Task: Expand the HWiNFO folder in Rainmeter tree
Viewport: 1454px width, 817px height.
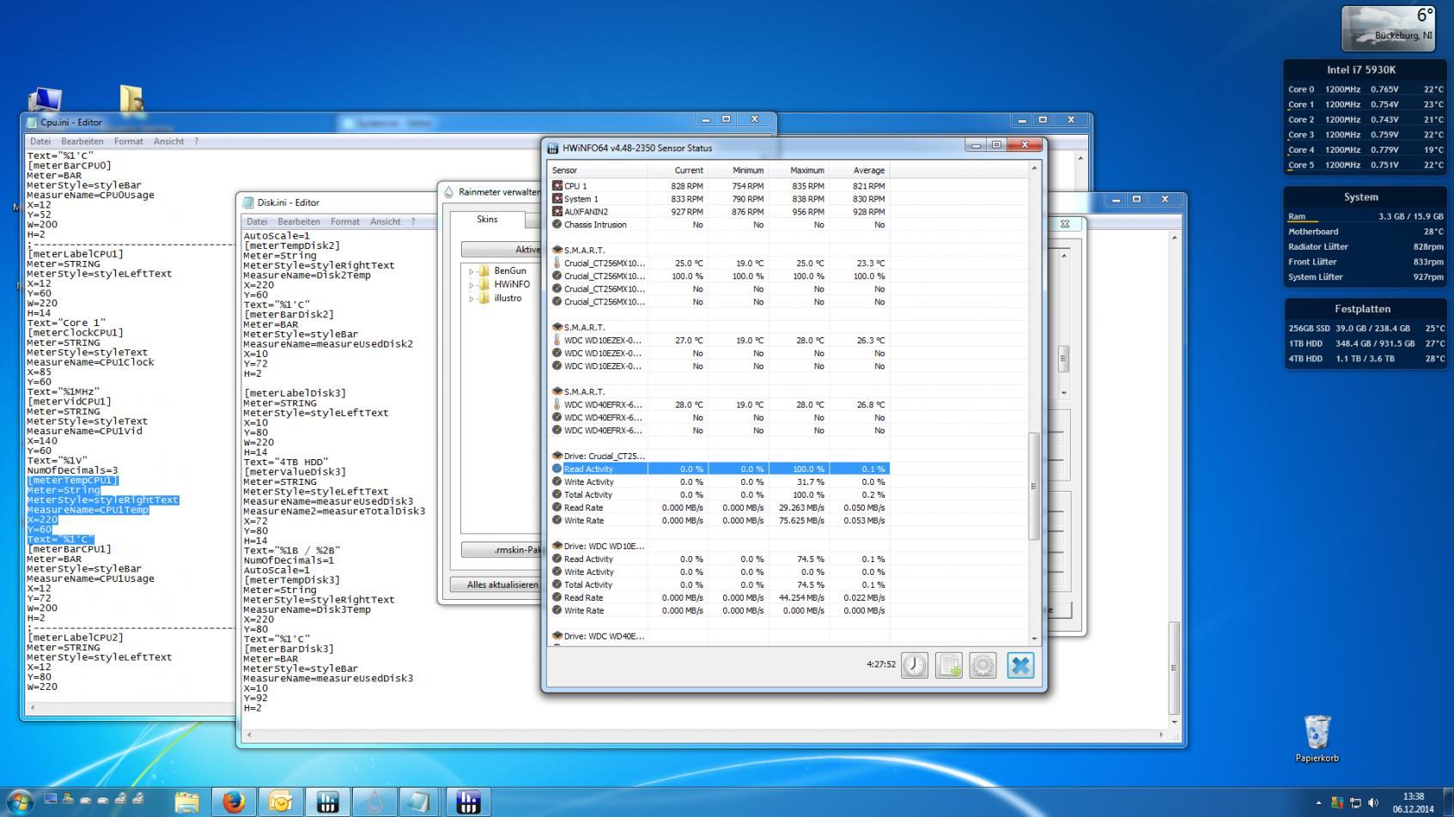Action: [471, 285]
